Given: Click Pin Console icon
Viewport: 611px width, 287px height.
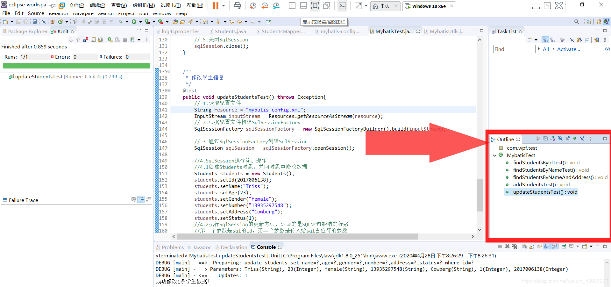Looking at the screenshot, I should pos(564,246).
